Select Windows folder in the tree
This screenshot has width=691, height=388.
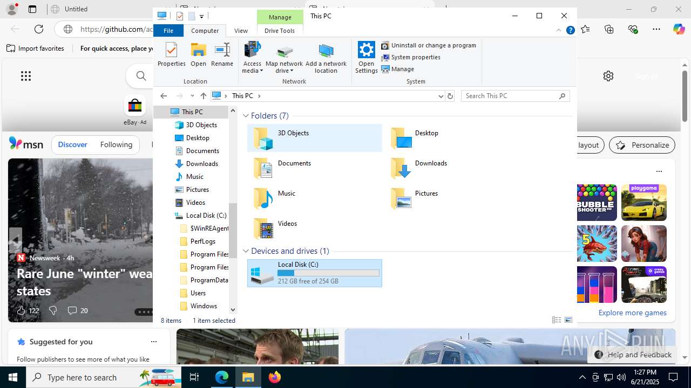point(204,306)
